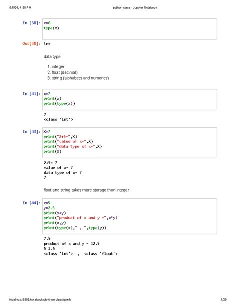Click the In [41] code cell

(x=130, y=100)
